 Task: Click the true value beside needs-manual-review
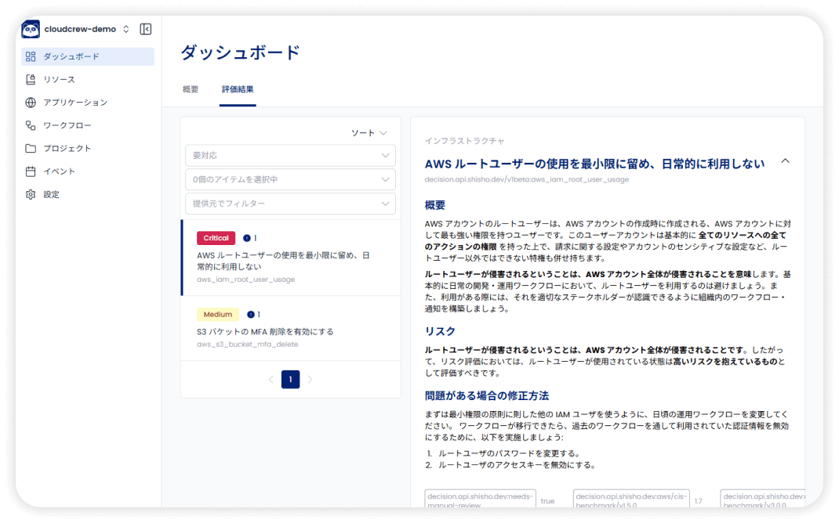coord(547,501)
